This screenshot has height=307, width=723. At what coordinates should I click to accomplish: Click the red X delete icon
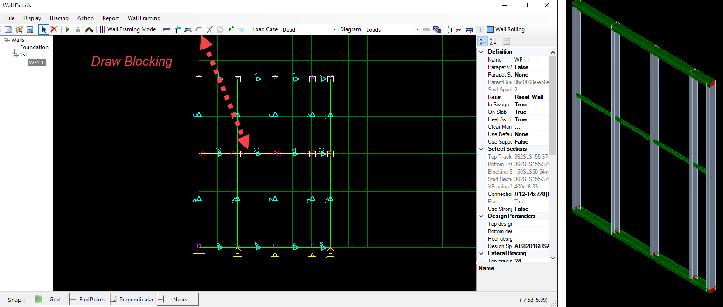coord(54,29)
